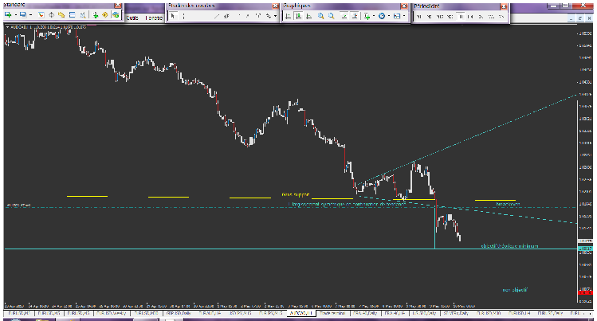Zoom out of the chart
This screenshot has width=597, height=321.
click(x=332, y=16)
